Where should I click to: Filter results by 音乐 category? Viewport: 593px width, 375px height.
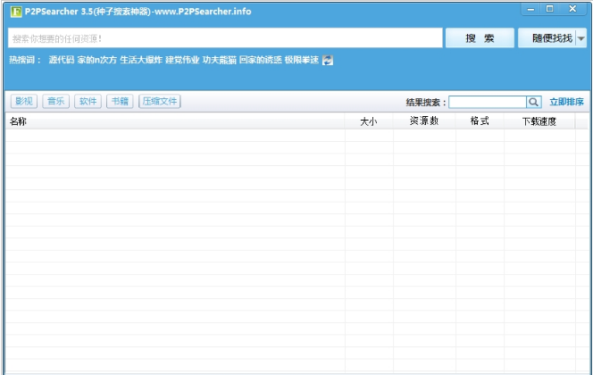pos(56,101)
